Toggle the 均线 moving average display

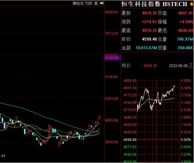89,4
